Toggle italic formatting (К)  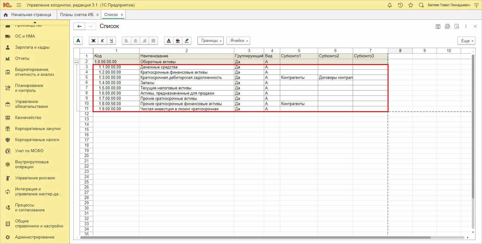coord(102,41)
